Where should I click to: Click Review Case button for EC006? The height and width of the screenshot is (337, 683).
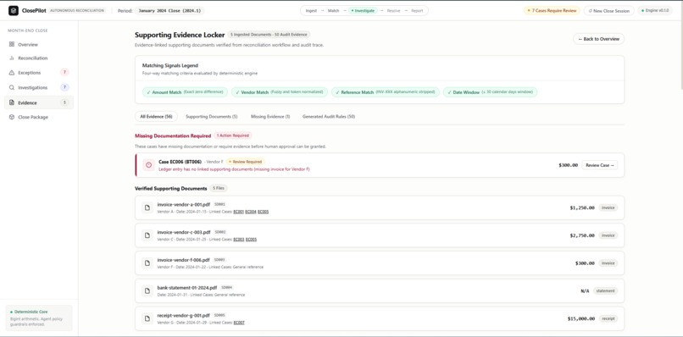599,165
